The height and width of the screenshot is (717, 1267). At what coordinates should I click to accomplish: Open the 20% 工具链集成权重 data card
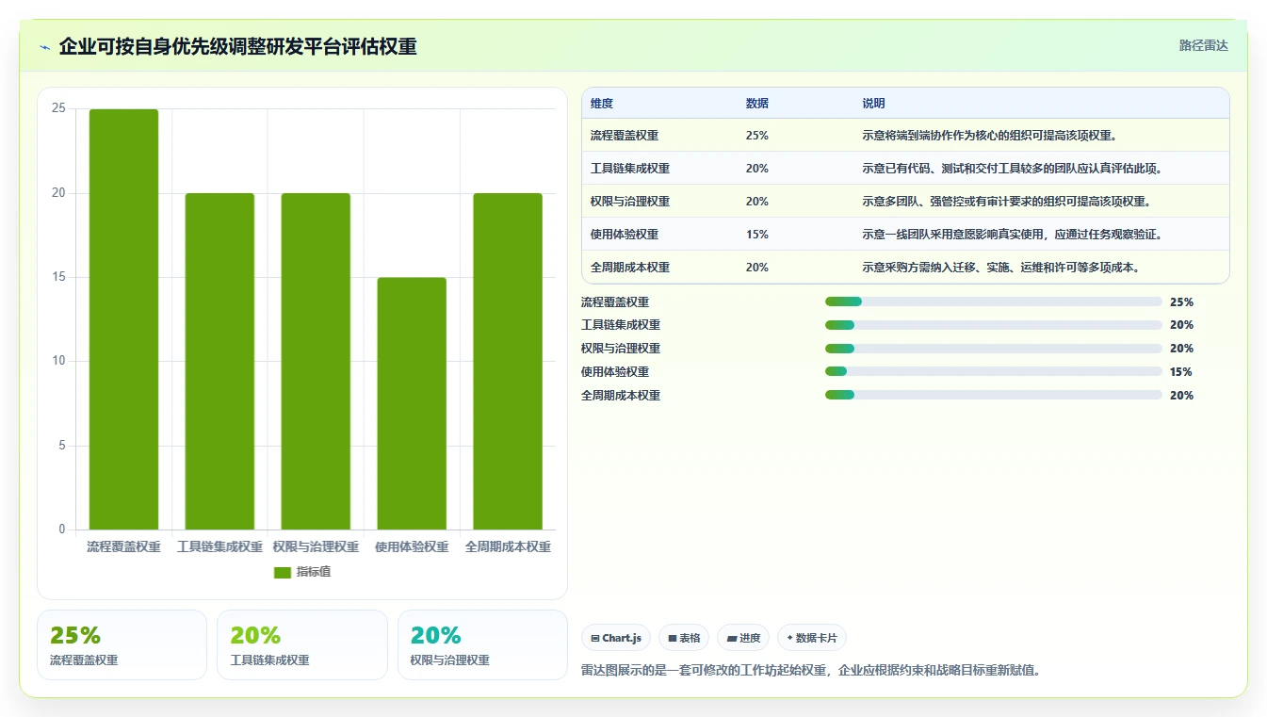tap(302, 644)
